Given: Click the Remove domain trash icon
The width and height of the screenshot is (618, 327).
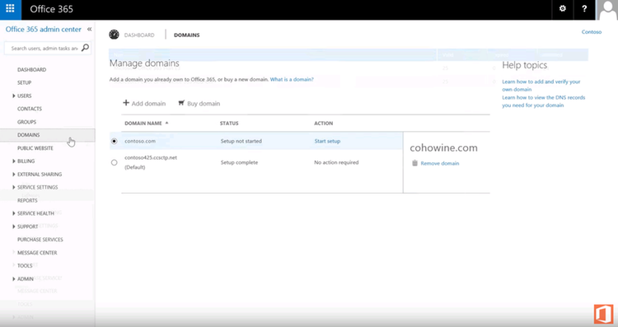Looking at the screenshot, I should pyautogui.click(x=414, y=163).
